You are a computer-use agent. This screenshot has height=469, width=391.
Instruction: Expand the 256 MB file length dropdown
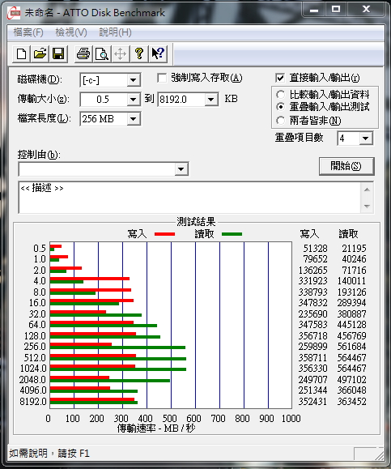click(x=134, y=119)
